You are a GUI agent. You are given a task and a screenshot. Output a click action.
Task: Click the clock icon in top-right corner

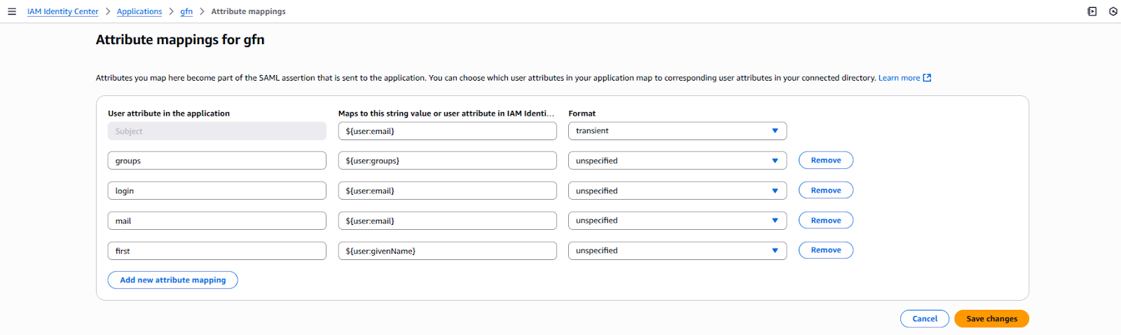pos(1113,11)
